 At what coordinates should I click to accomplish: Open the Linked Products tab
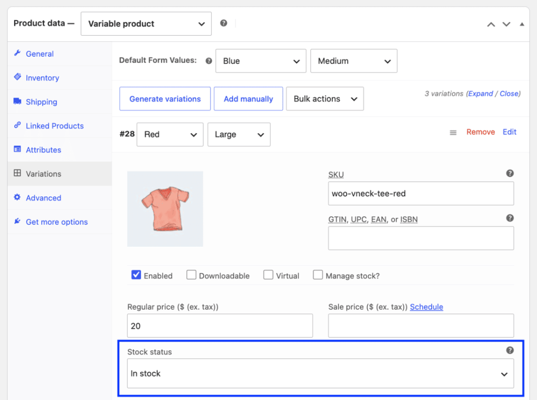tap(60, 126)
